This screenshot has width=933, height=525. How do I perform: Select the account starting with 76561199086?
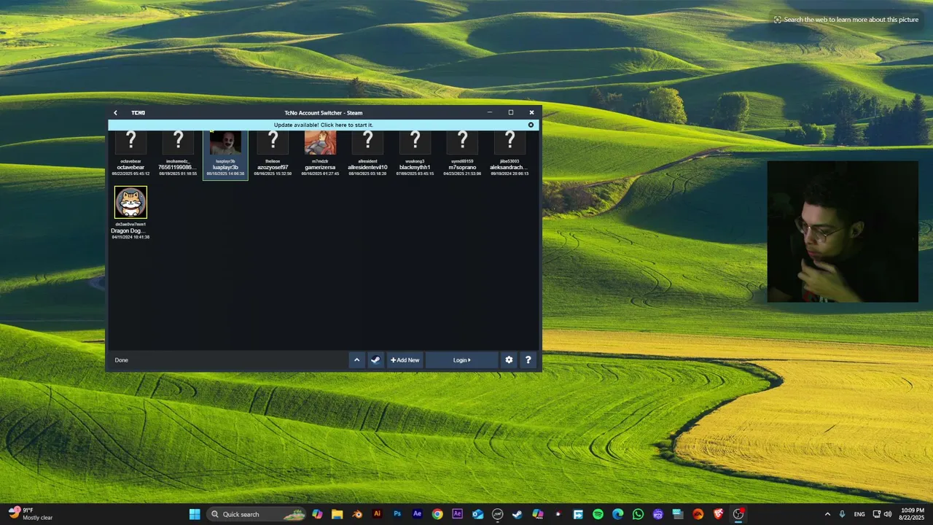[178, 155]
